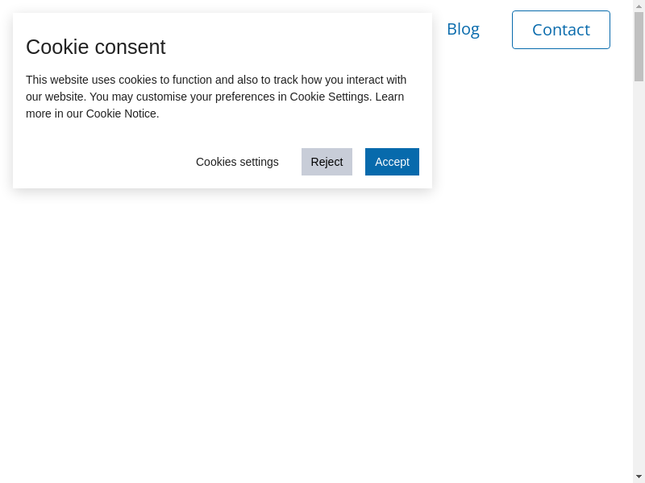The height and width of the screenshot is (483, 645).
Task: Click the scrollbar up arrow
Action: [639, 6]
